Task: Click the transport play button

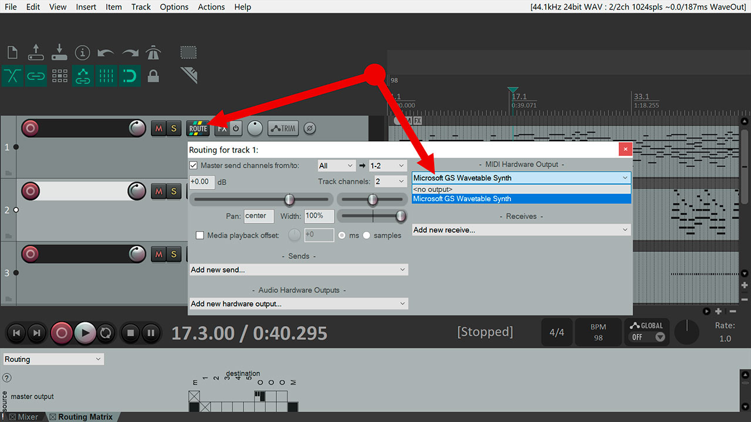Action: tap(85, 333)
